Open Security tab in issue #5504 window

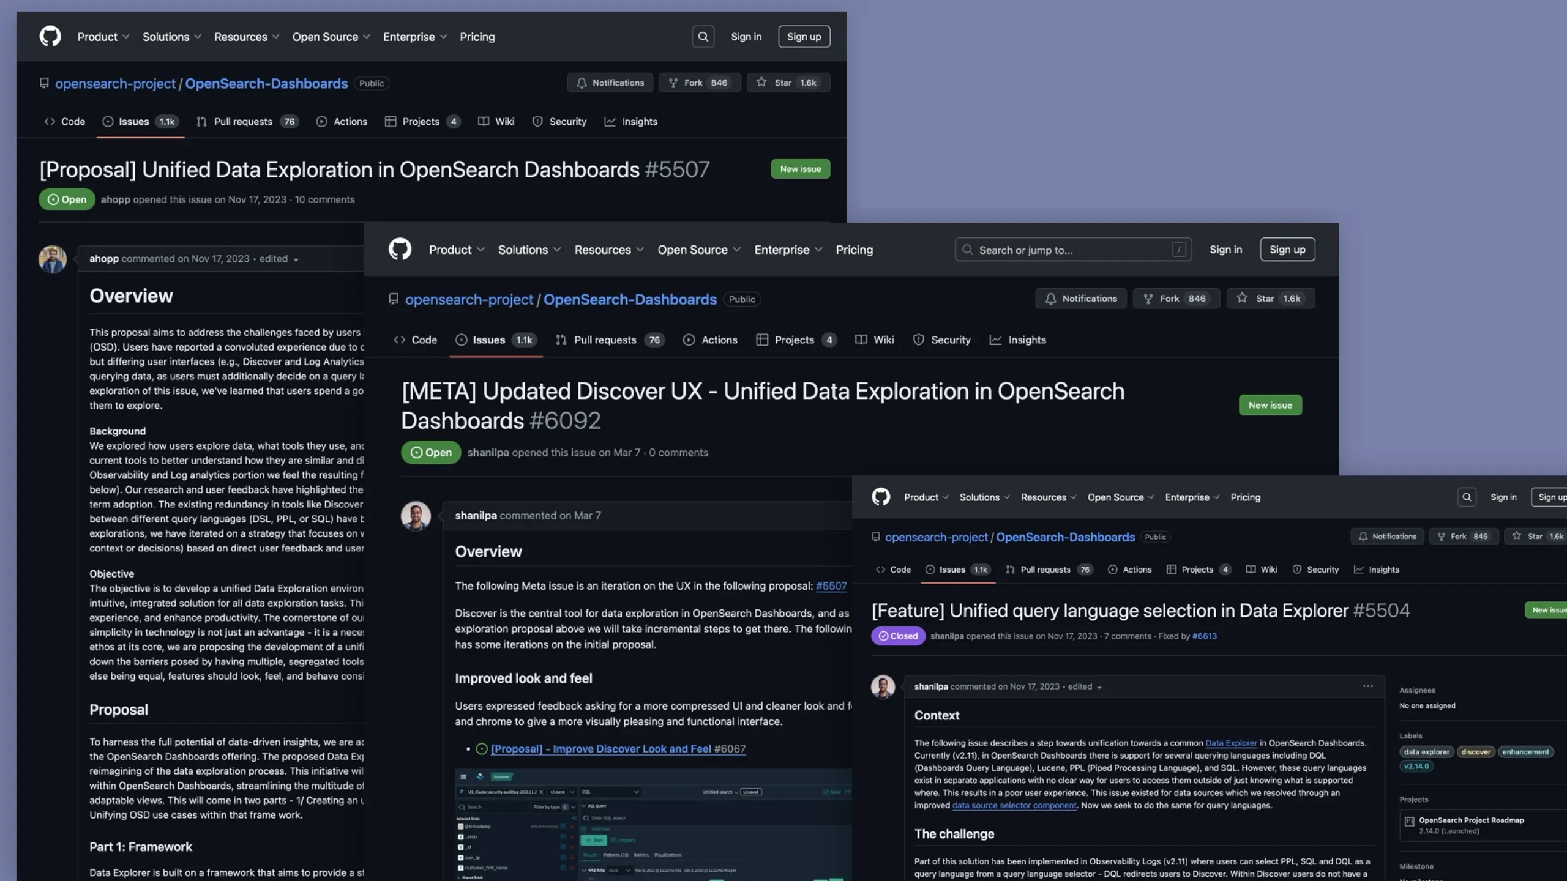point(1315,570)
